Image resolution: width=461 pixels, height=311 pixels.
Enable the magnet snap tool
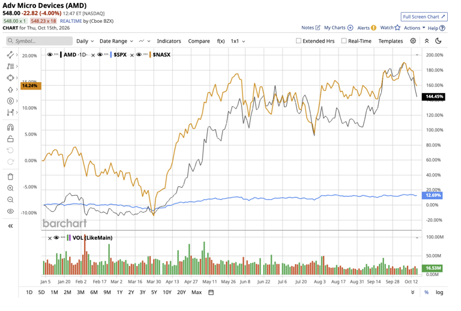click(x=10, y=127)
